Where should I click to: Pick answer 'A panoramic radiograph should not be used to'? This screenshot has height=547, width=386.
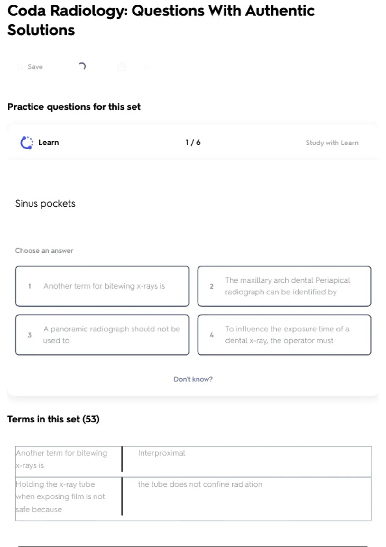(x=102, y=335)
